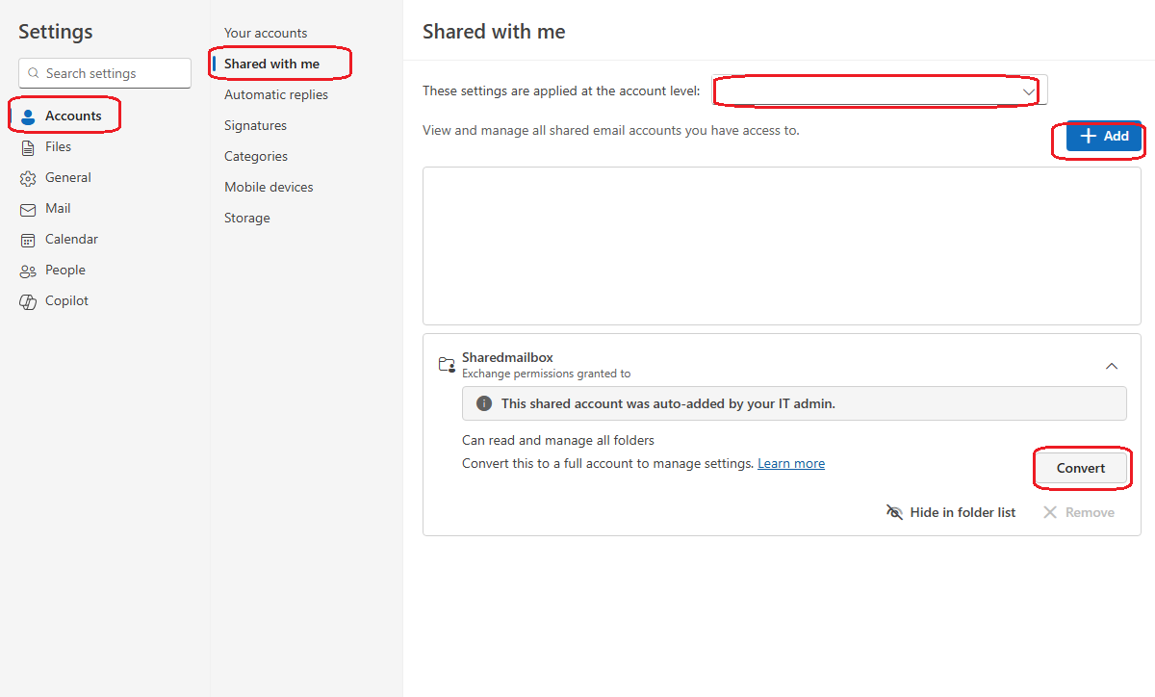This screenshot has height=697, width=1155.
Task: Click the Search settings field
Action: pos(105,73)
